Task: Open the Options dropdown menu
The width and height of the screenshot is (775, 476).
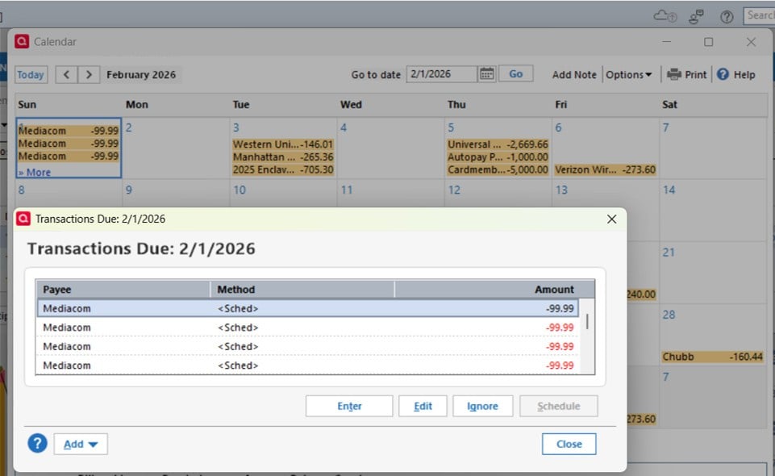Action: pyautogui.click(x=629, y=75)
